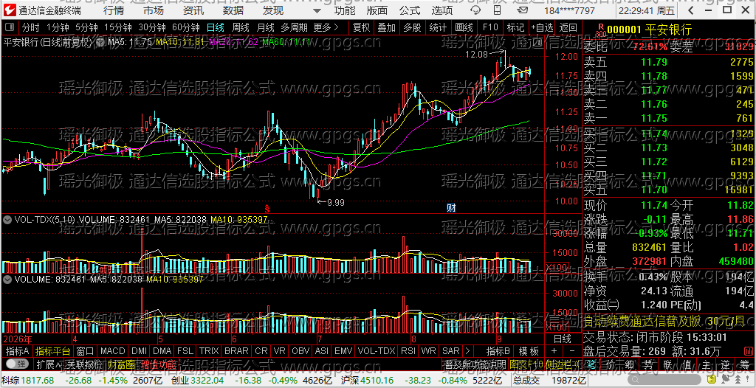Zoom in chart with the + button
Screen dimensions: 756x388
pyautogui.click(x=554, y=351)
